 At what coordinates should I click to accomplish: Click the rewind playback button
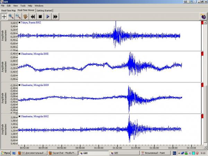click(33, 17)
